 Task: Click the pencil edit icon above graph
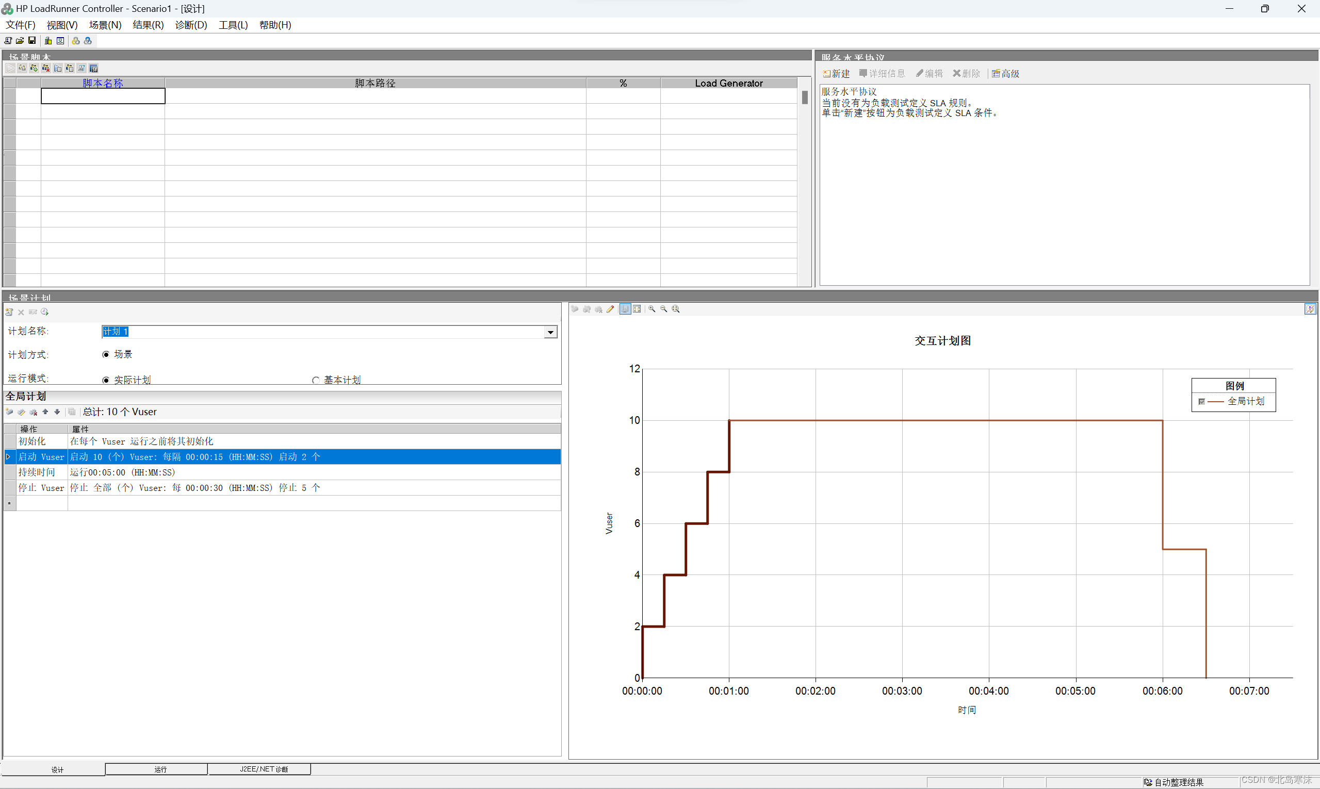tap(610, 309)
